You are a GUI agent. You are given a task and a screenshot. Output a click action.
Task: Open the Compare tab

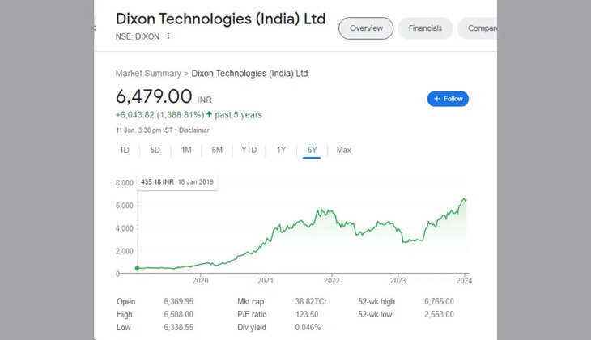point(481,28)
